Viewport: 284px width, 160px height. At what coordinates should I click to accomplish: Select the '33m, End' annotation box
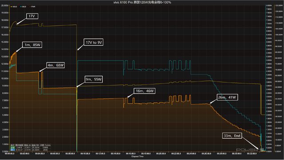(232, 136)
